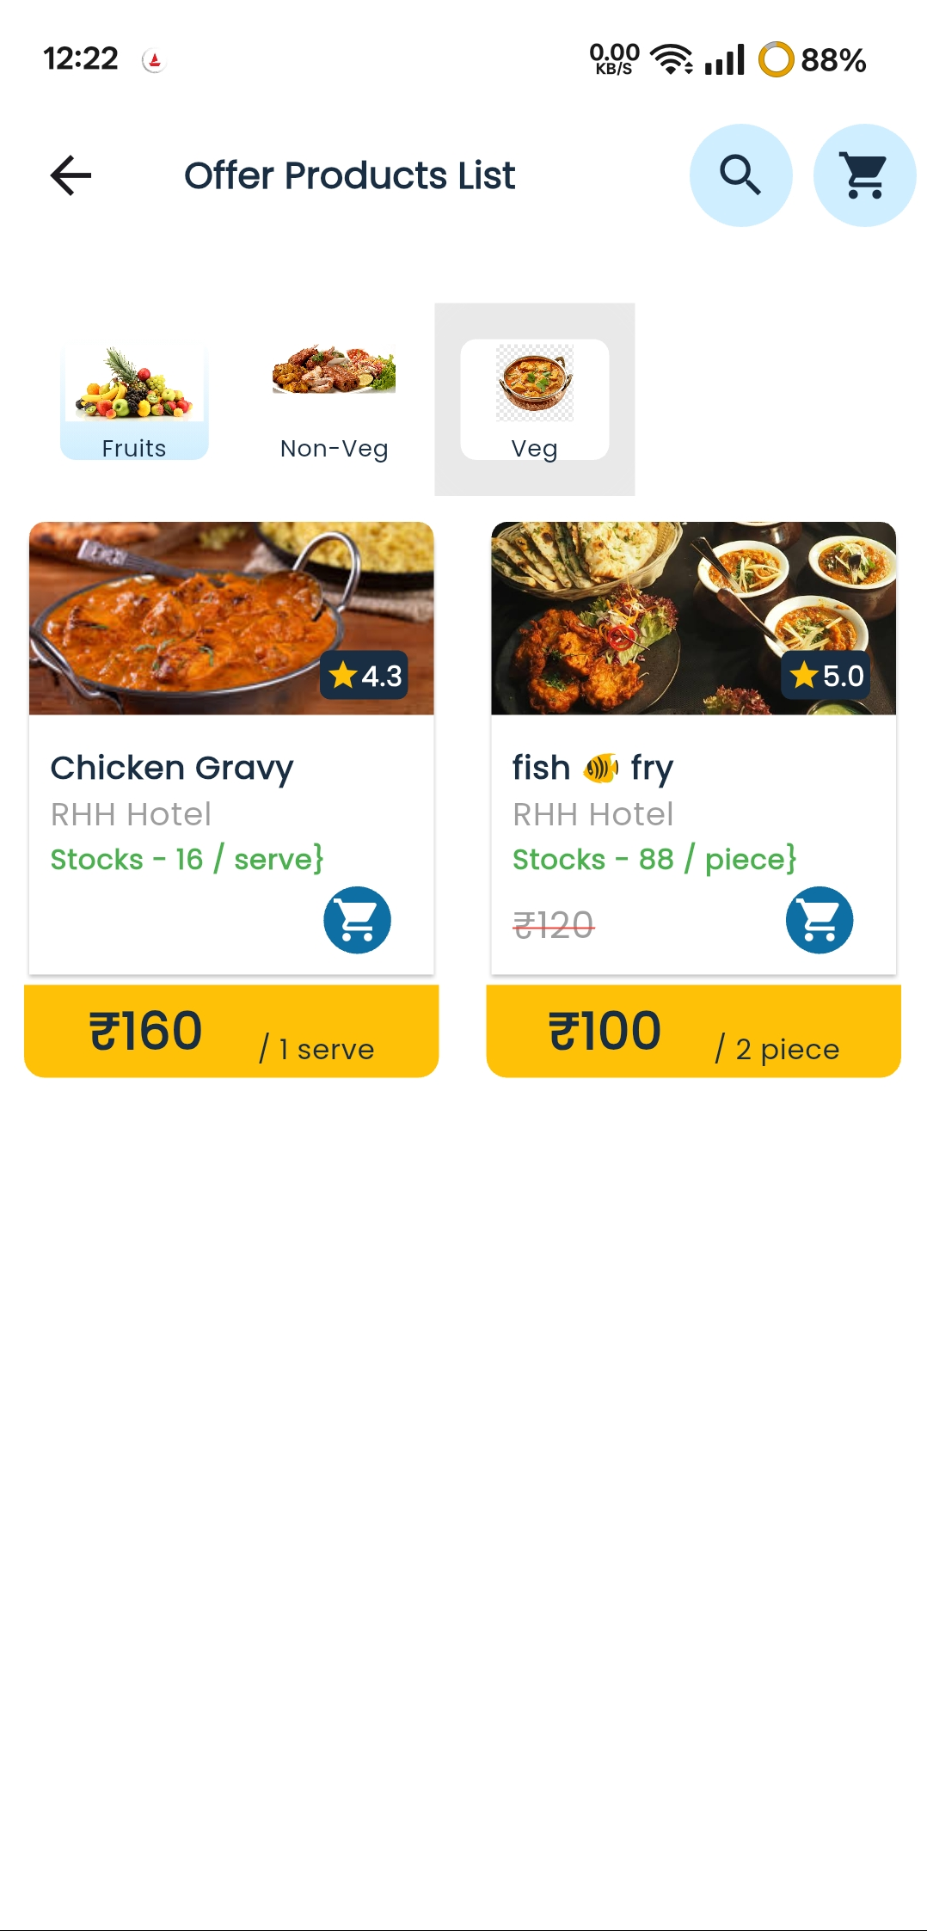This screenshot has height=1931, width=927.
Task: Tap the fish fry product title
Action: (x=592, y=768)
